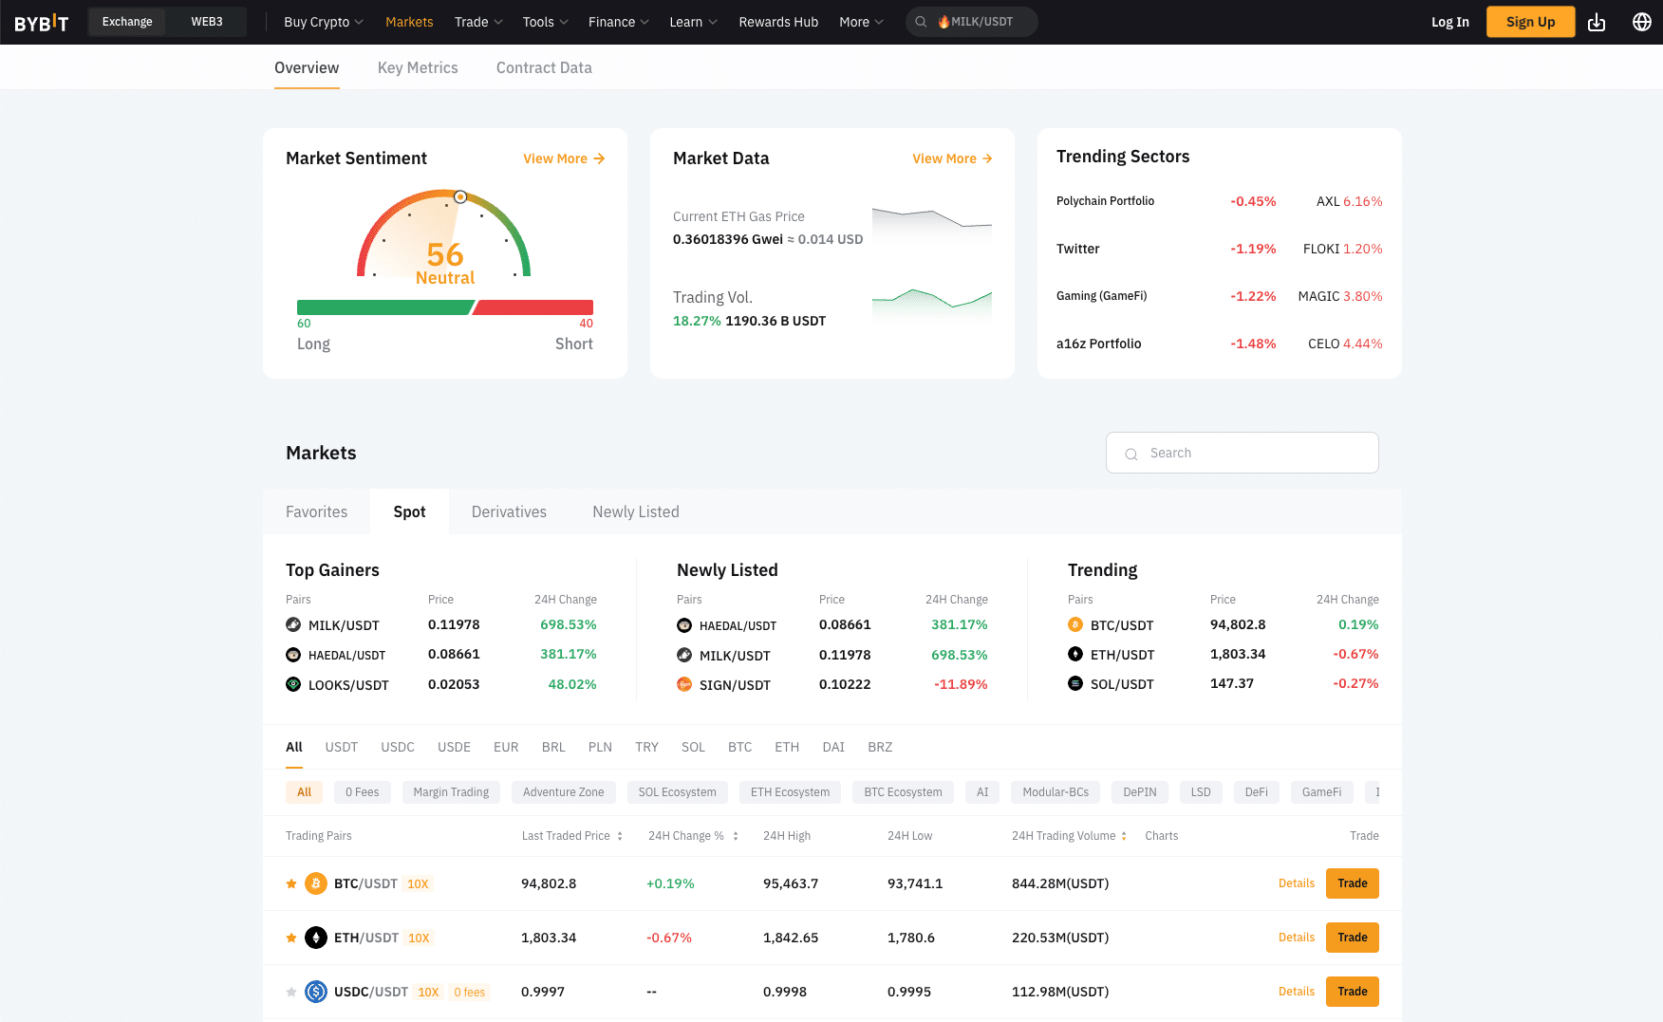Click the USDC icon in USDC/USDT row

coord(316,992)
